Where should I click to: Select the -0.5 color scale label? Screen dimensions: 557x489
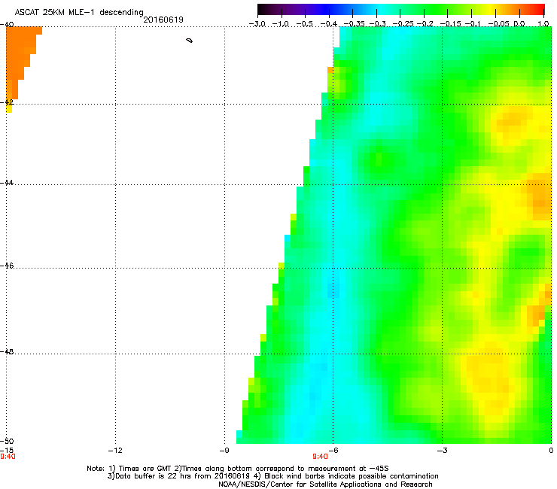pos(304,24)
